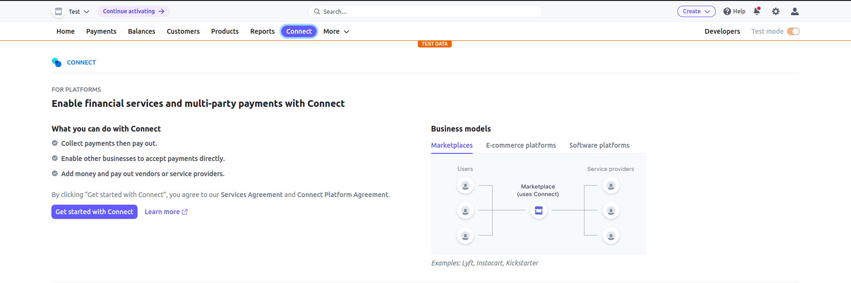Expand the Test account dropdown
The image size is (851, 283).
pyautogui.click(x=87, y=12)
